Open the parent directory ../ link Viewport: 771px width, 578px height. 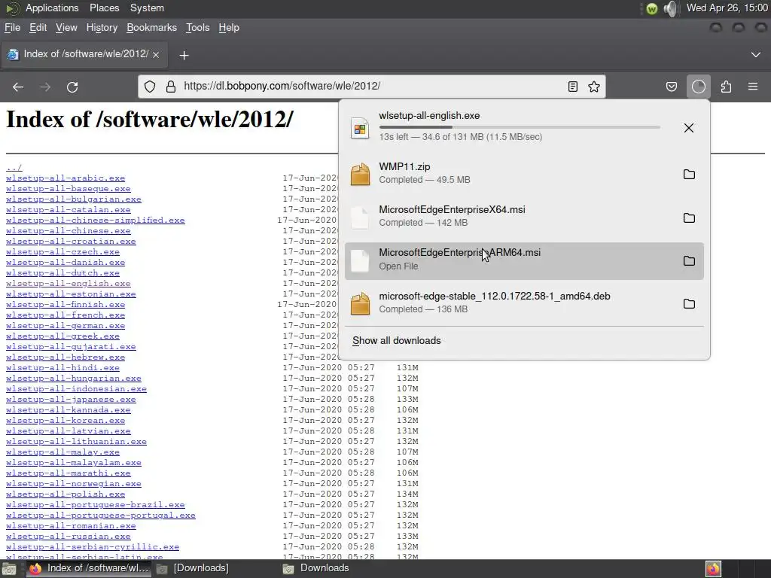click(x=14, y=168)
